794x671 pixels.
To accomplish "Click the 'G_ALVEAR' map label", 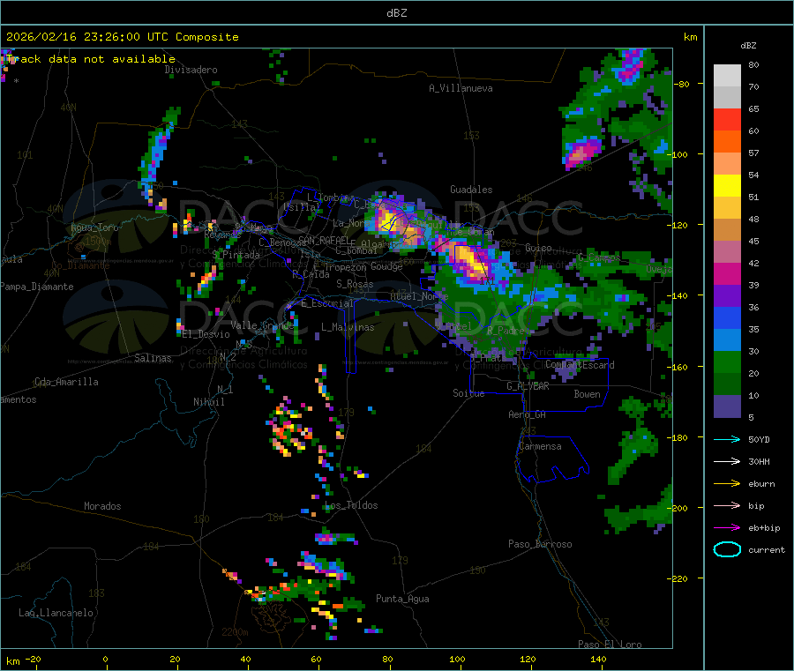I will click(528, 386).
